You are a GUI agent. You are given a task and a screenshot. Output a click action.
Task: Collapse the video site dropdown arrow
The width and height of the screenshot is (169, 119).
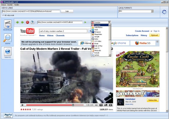point(110,22)
